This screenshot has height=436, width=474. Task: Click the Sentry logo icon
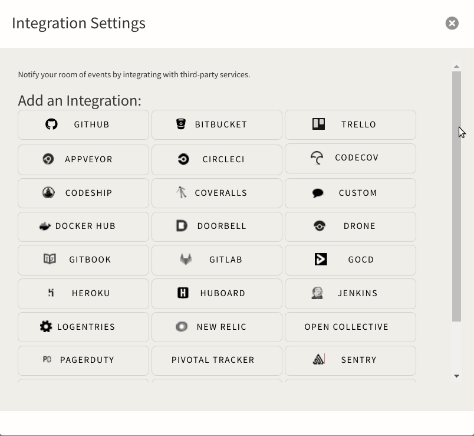click(318, 359)
